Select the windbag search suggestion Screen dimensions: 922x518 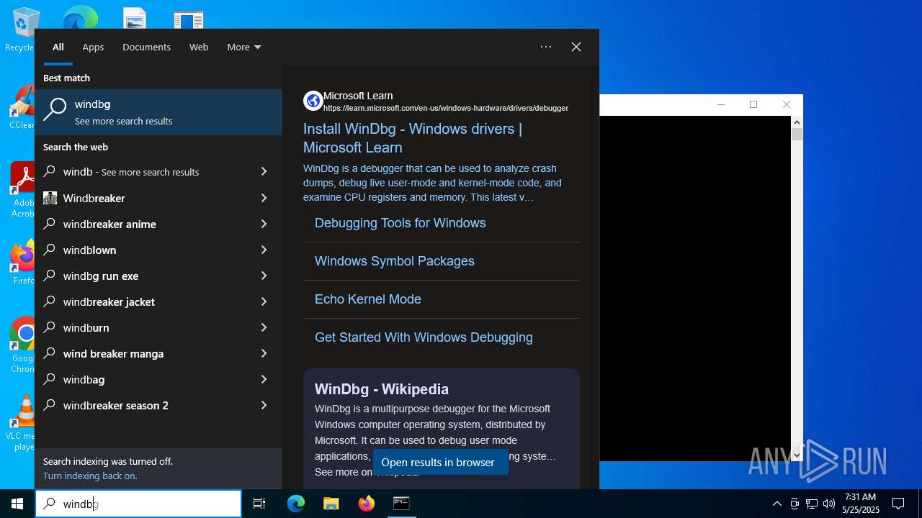point(84,379)
